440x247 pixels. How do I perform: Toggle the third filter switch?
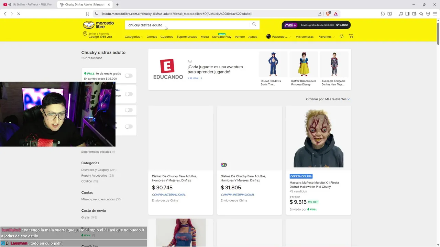pos(129,110)
